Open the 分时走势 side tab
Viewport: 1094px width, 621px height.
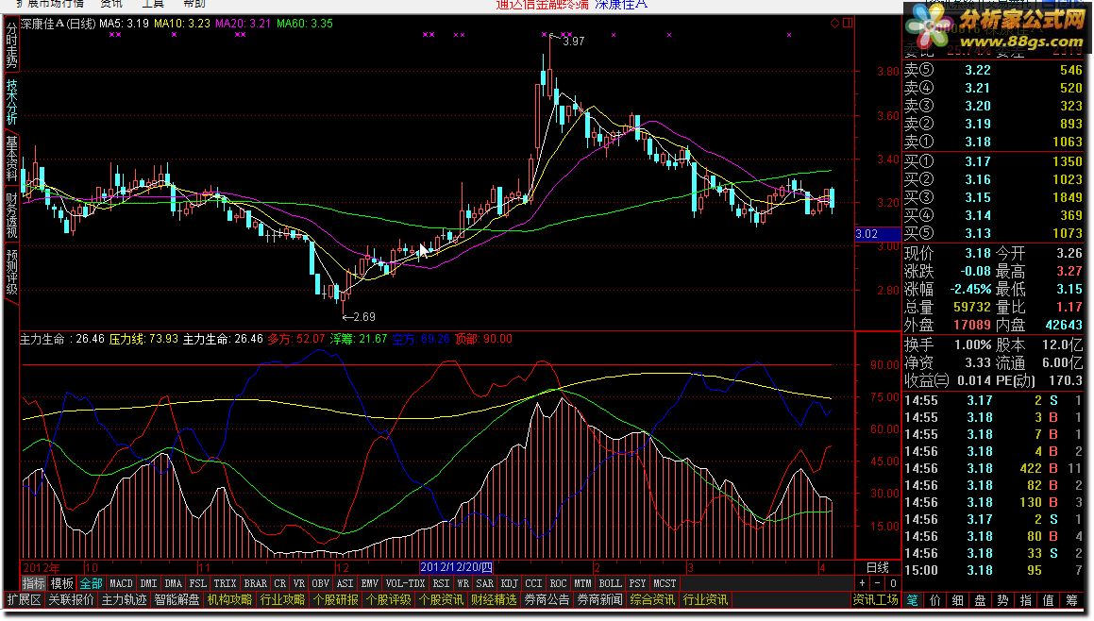point(12,44)
